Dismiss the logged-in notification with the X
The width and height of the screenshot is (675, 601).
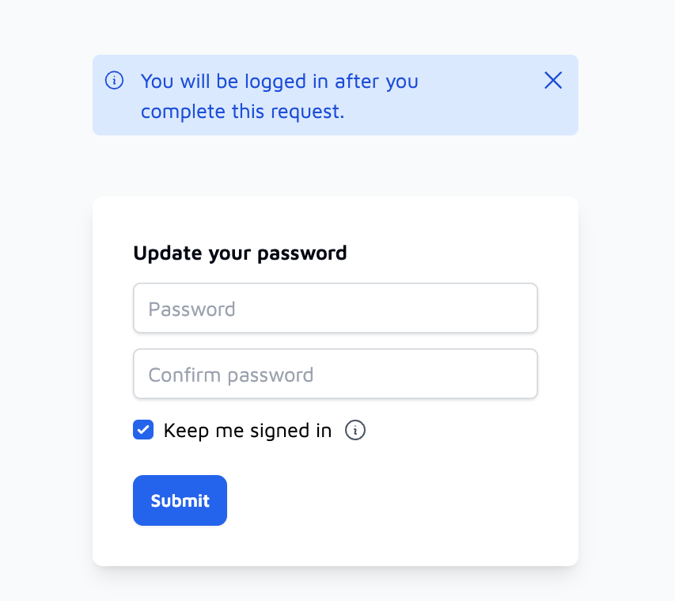pyautogui.click(x=553, y=80)
